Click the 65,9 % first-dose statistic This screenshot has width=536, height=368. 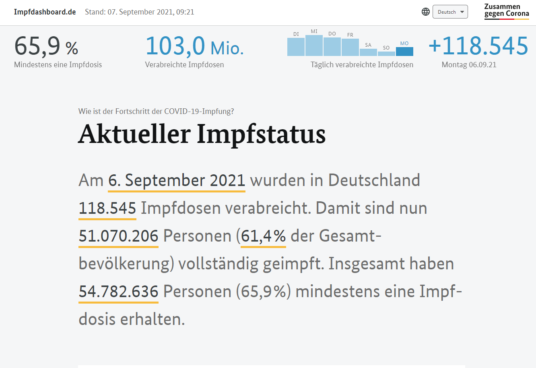click(46, 46)
